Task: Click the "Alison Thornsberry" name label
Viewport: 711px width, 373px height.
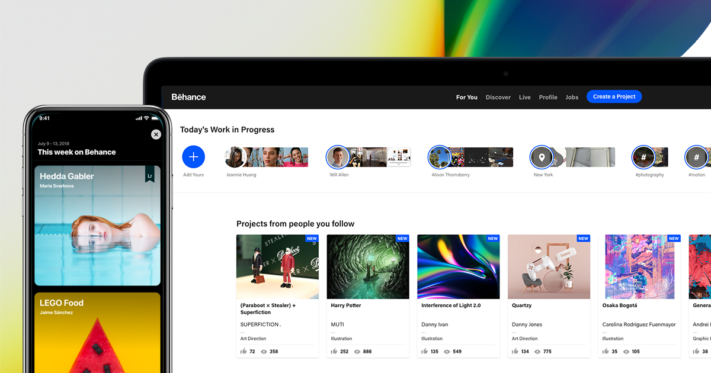Action: tap(451, 175)
